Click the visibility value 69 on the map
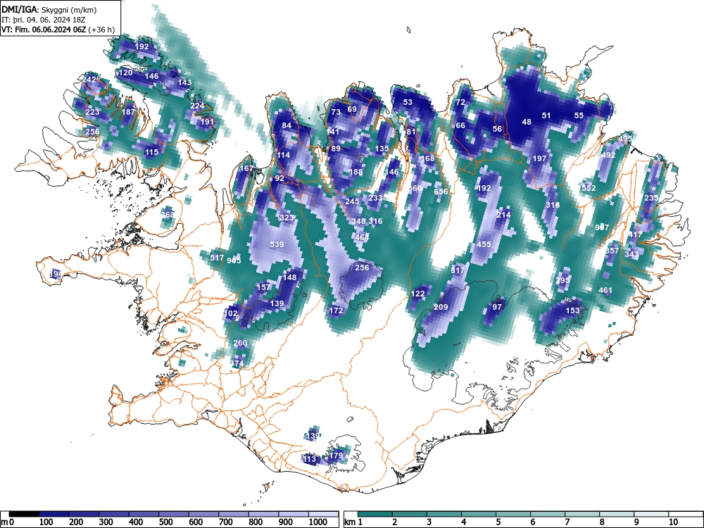Screen dimensions: 704x528 [x=352, y=109]
